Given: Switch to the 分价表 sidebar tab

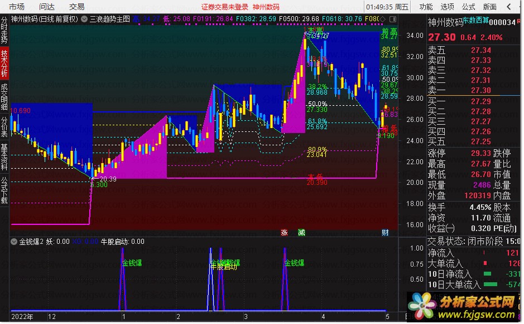Looking at the screenshot, I should click(x=4, y=127).
